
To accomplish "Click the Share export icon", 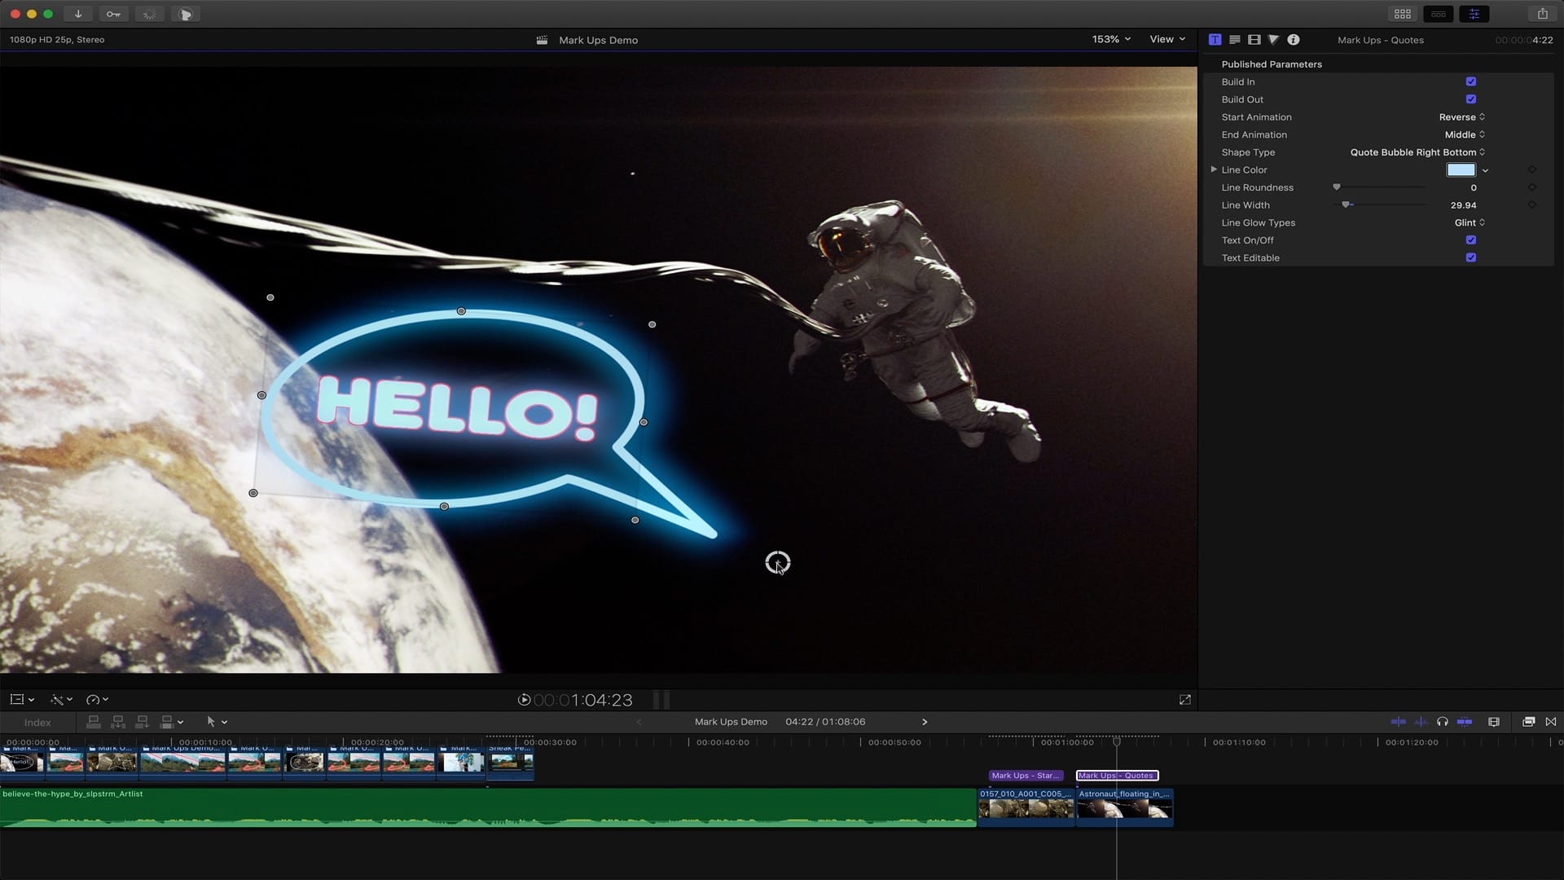I will click(1542, 14).
